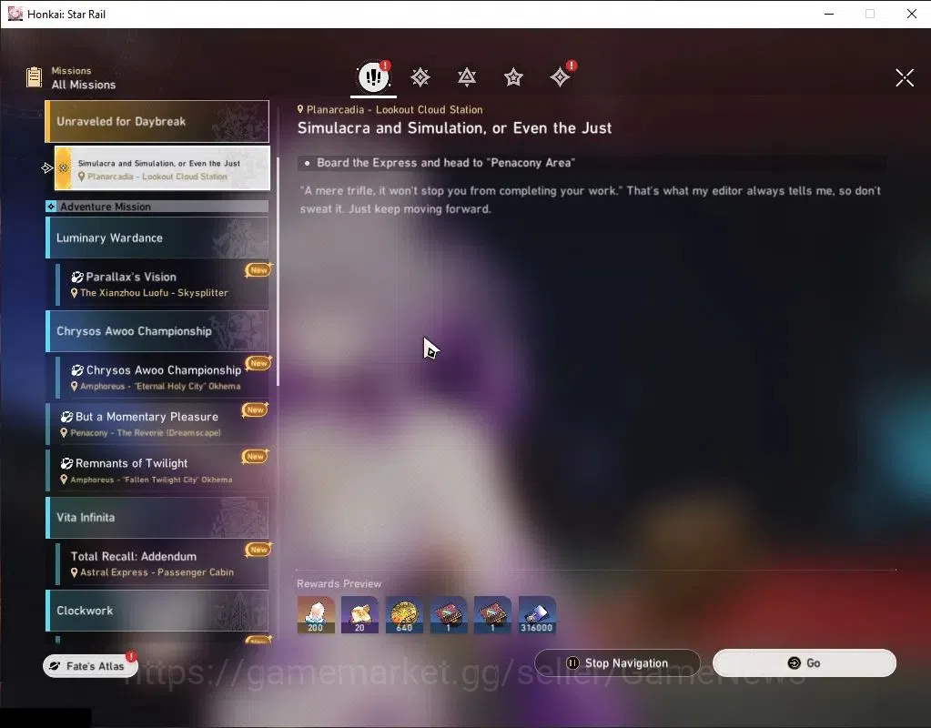Close the Missions panel with X icon
The width and height of the screenshot is (931, 728).
click(905, 77)
